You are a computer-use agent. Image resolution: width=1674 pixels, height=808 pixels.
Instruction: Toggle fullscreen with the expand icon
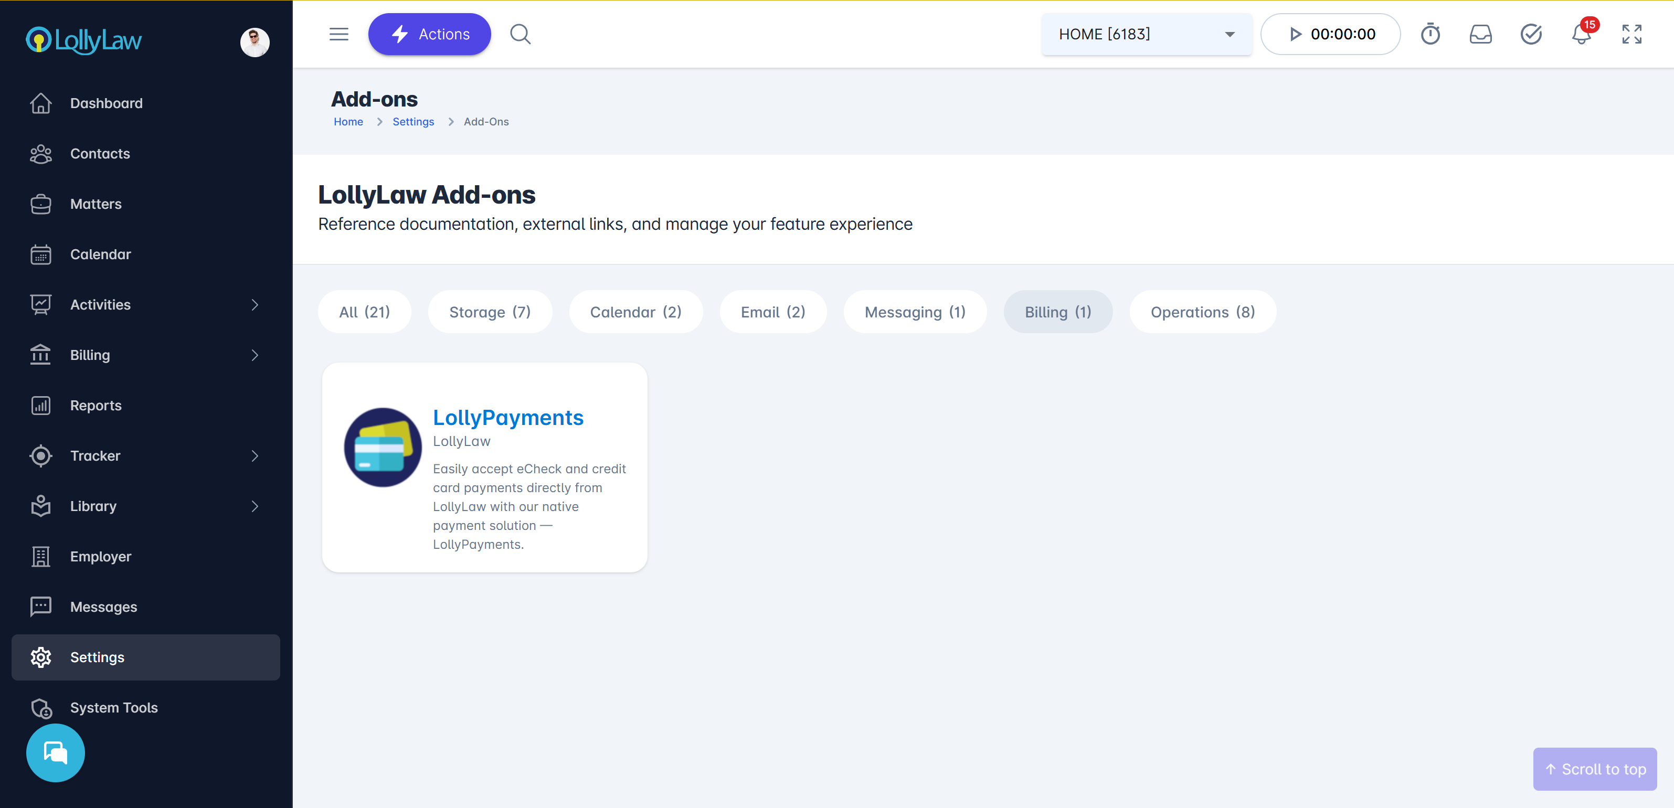[1631, 34]
